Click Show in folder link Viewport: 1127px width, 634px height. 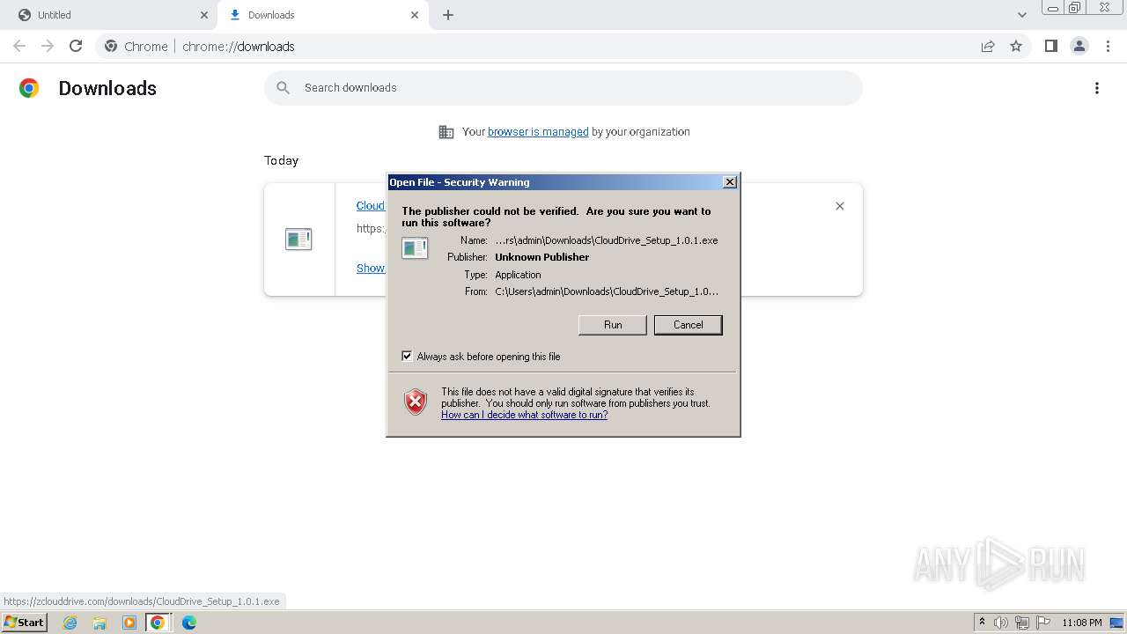click(x=371, y=269)
